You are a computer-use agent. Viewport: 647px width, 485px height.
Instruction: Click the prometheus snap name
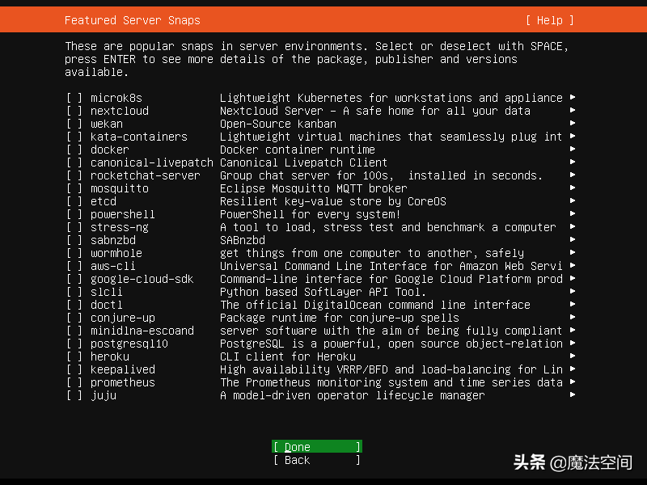(x=123, y=382)
